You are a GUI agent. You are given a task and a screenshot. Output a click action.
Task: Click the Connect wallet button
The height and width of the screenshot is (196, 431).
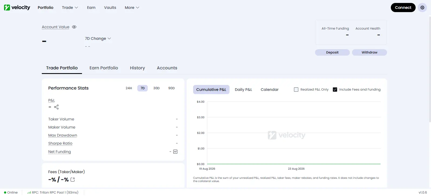[x=403, y=8]
